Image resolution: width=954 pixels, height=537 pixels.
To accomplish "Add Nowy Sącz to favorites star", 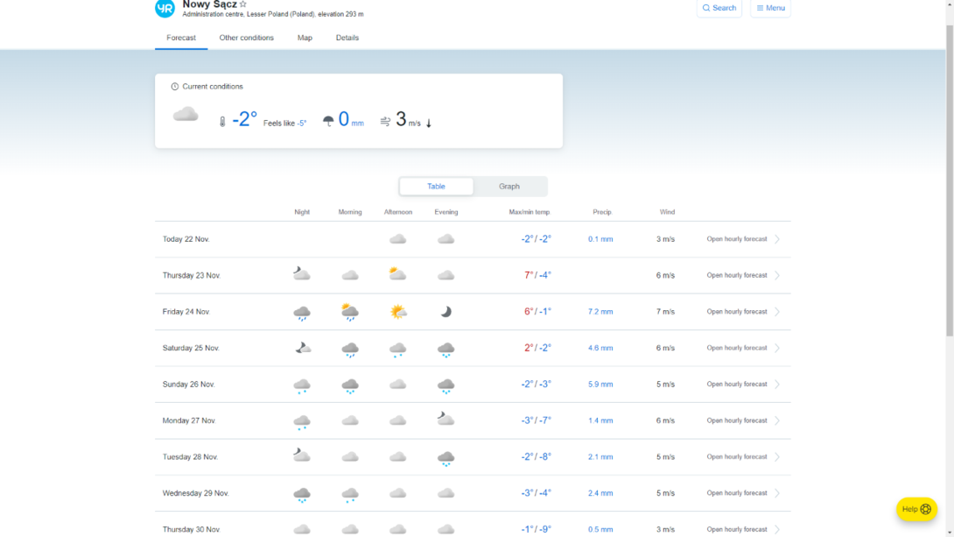I will pos(243,4).
